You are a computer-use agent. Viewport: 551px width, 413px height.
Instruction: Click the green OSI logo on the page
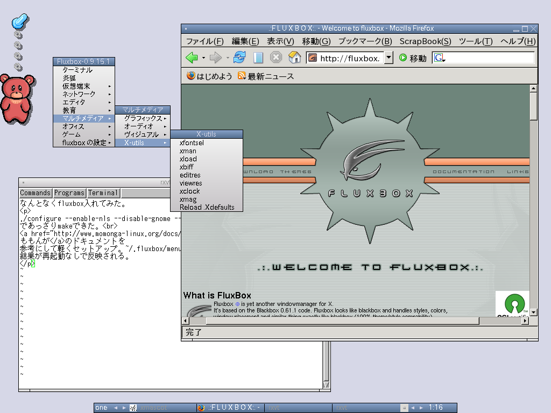(x=514, y=304)
